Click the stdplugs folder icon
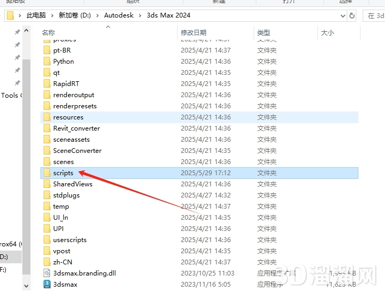The height and width of the screenshot is (292, 385). coord(47,195)
